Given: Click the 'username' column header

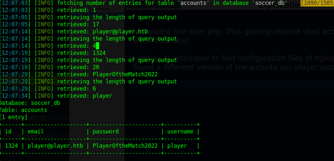Looking at the screenshot, I should (180, 131).
